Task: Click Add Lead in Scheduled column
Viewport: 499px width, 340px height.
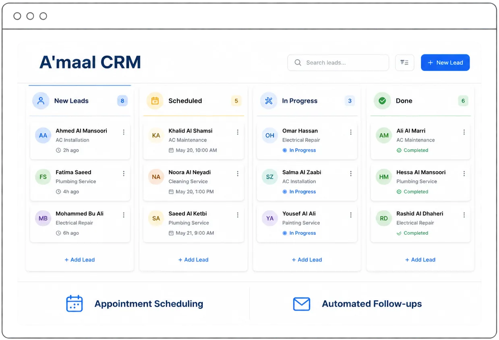Action: 193,260
